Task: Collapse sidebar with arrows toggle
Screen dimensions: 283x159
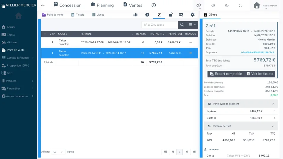Action: [x=43, y=5]
